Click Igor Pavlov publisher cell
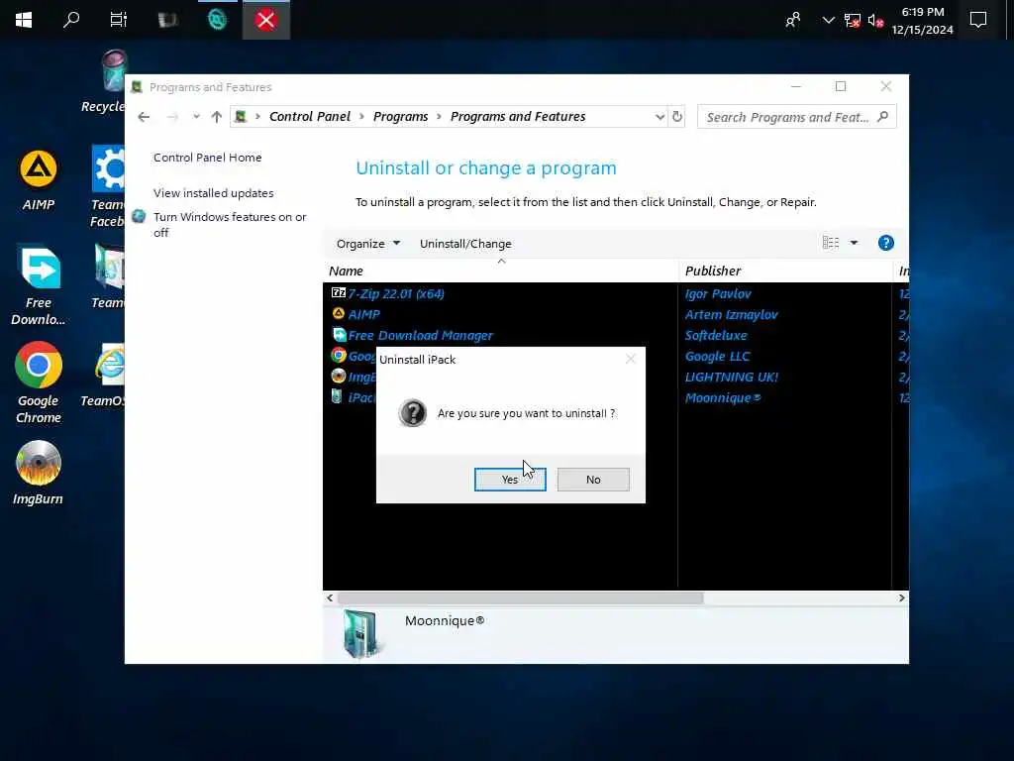 click(x=718, y=293)
